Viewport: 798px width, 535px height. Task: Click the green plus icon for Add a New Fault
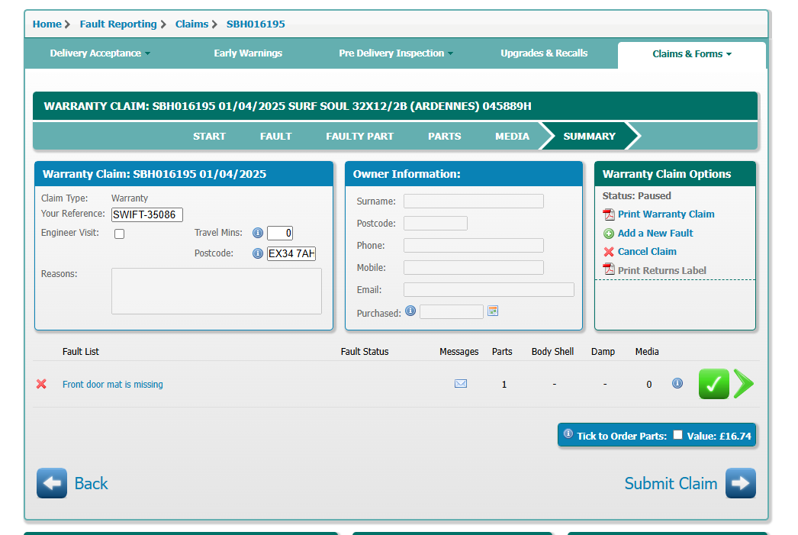(609, 234)
